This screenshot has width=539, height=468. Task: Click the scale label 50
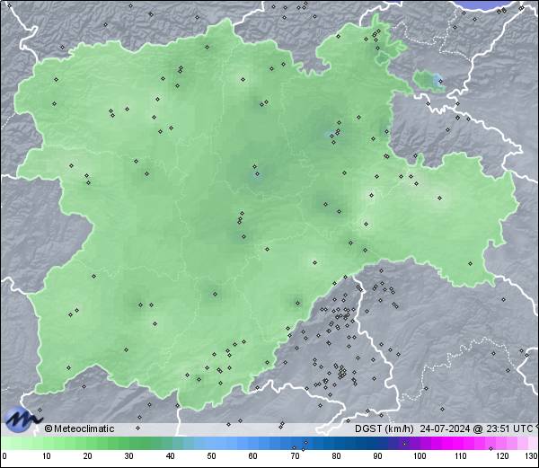pos(211,456)
